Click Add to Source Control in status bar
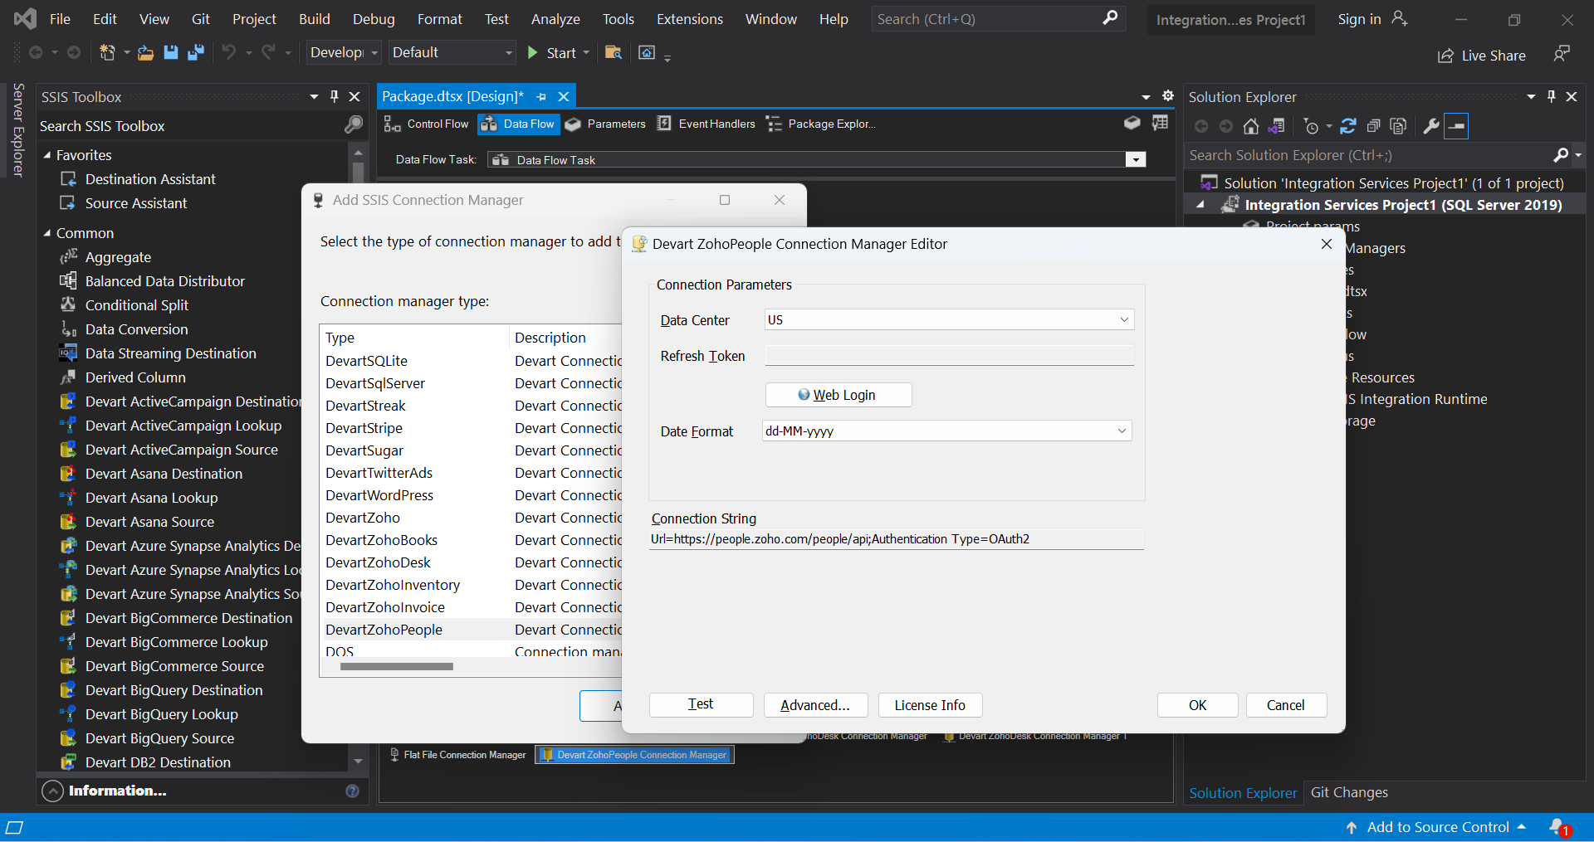This screenshot has height=842, width=1594. (x=1437, y=827)
